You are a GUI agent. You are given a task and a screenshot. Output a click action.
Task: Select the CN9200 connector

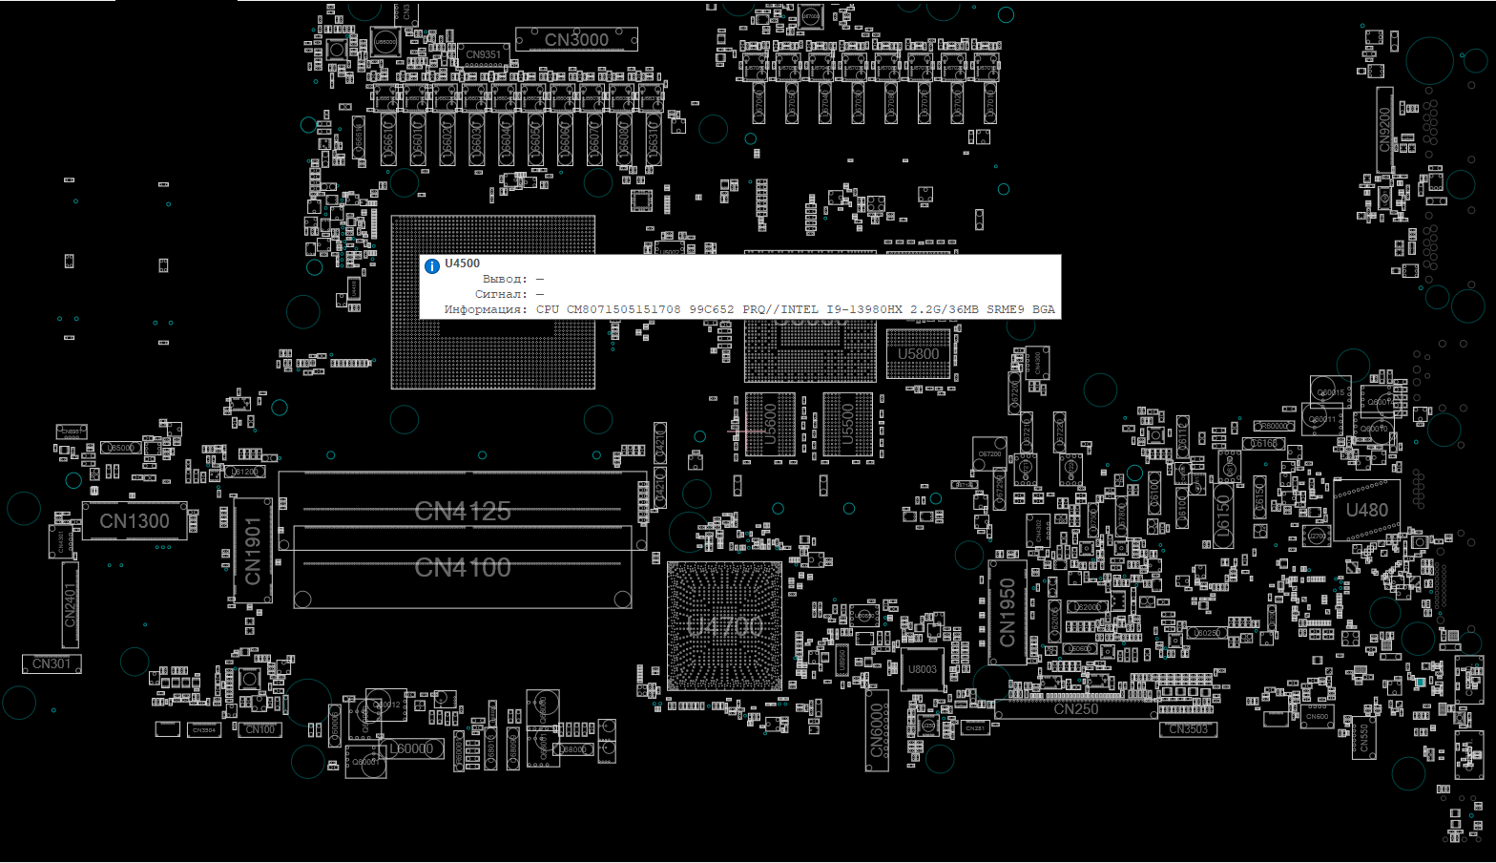tap(1384, 129)
